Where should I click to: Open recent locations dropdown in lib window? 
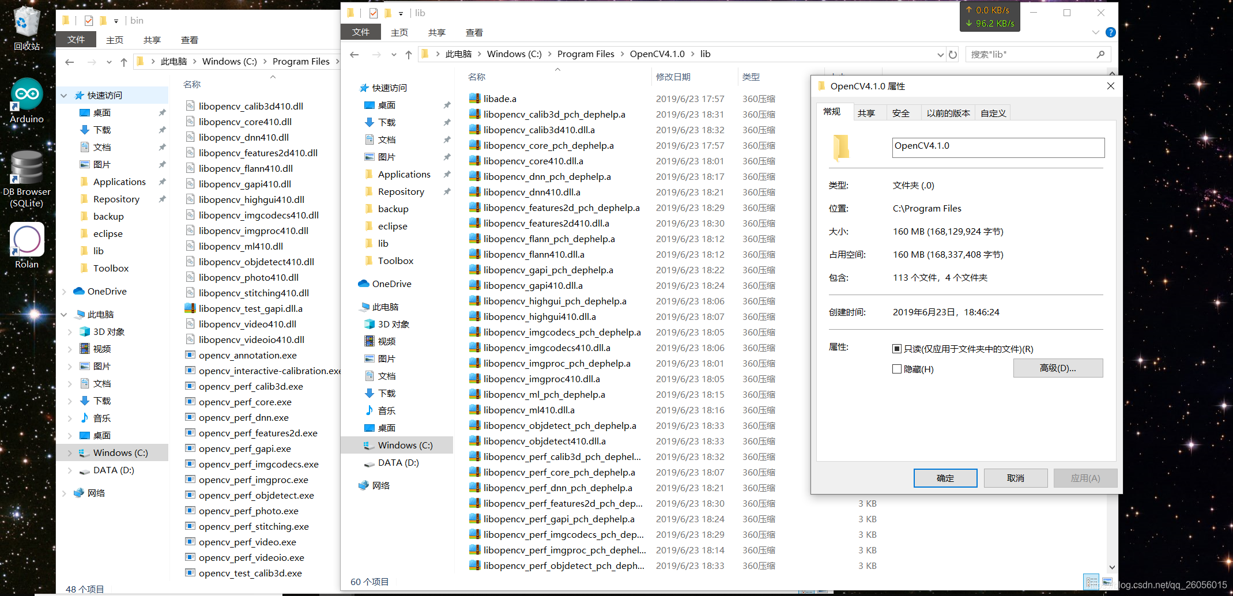(x=394, y=54)
